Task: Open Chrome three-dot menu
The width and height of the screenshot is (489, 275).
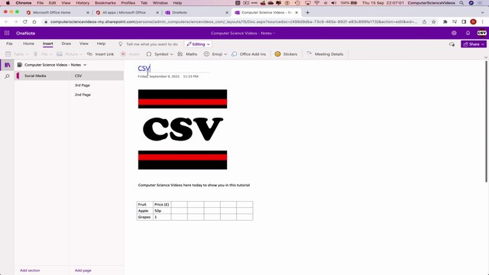Action: pyautogui.click(x=482, y=22)
